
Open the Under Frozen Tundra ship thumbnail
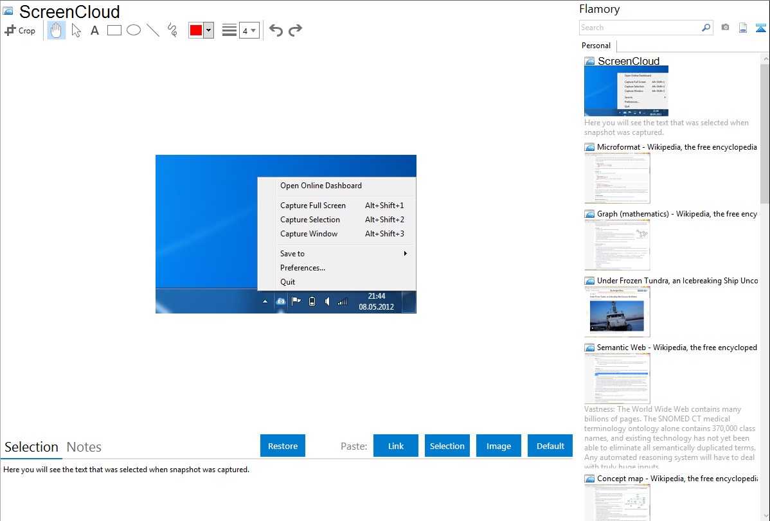coord(617,312)
